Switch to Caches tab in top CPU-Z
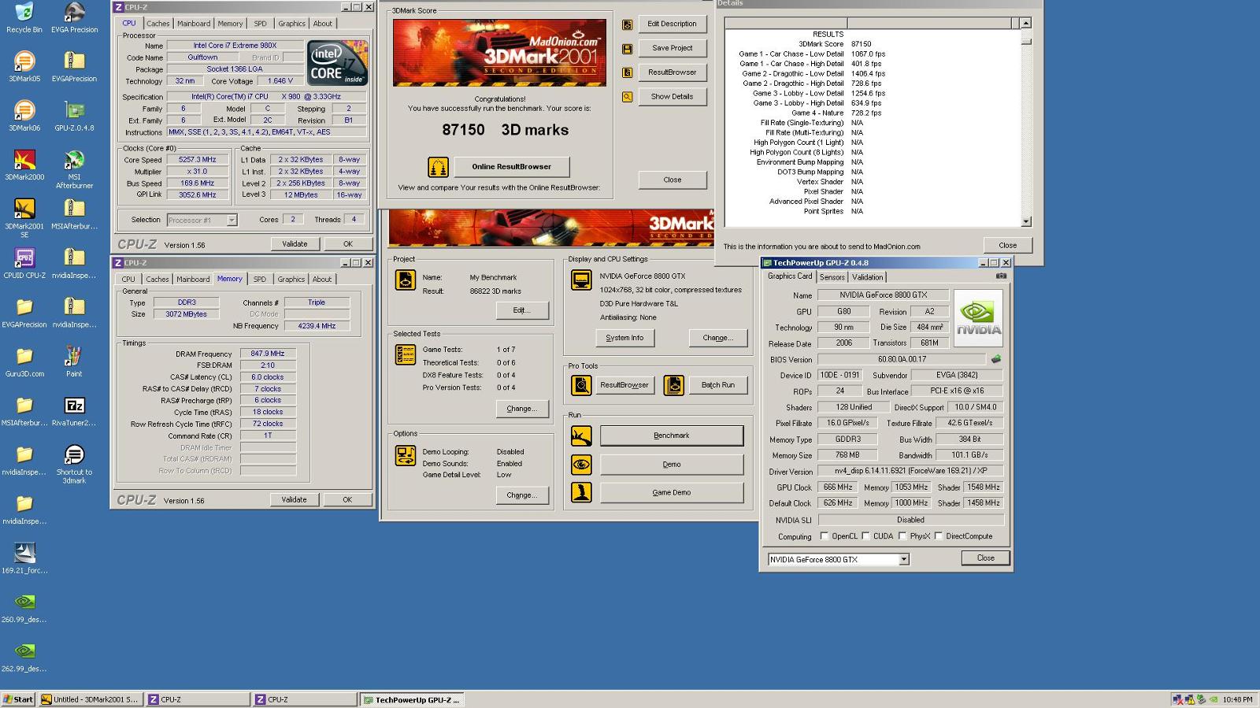The height and width of the screenshot is (708, 1260). [157, 24]
